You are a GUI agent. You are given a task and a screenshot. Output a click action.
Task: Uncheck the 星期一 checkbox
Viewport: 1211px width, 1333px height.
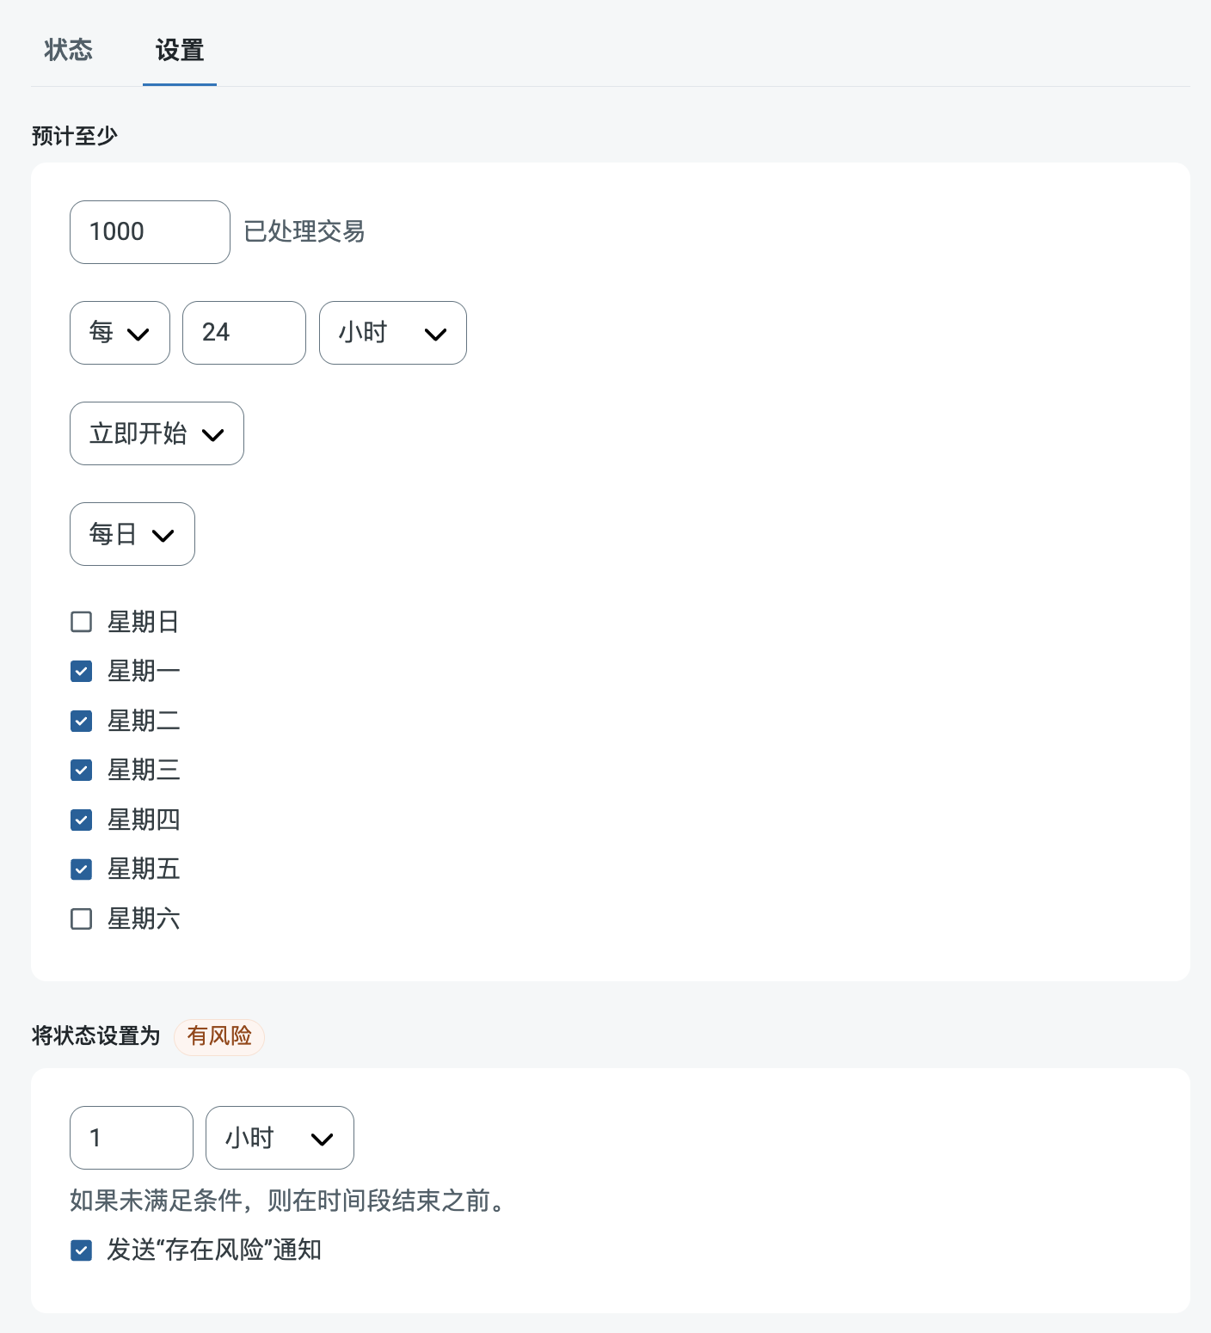pyautogui.click(x=82, y=671)
